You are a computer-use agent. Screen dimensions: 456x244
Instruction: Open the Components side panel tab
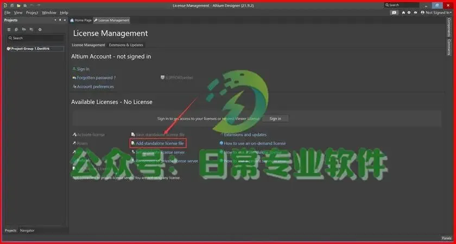coord(449,27)
